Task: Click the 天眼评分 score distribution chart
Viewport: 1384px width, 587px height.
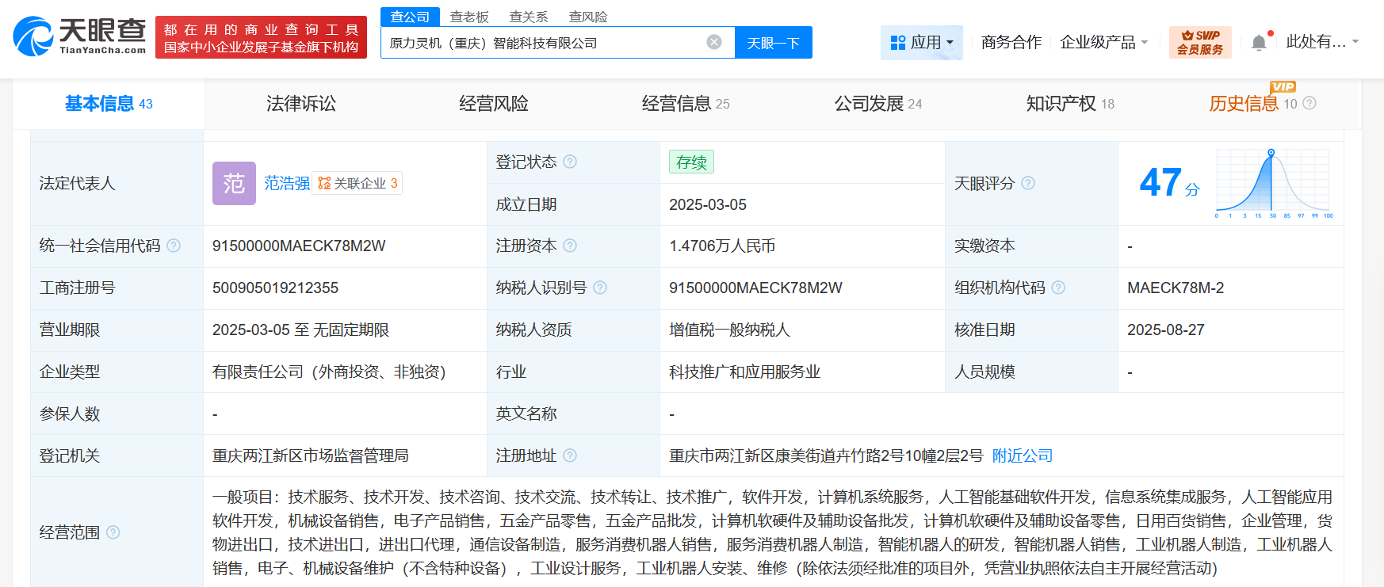Action: pyautogui.click(x=1273, y=183)
